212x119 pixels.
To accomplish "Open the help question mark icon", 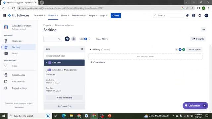I will [x=193, y=16].
